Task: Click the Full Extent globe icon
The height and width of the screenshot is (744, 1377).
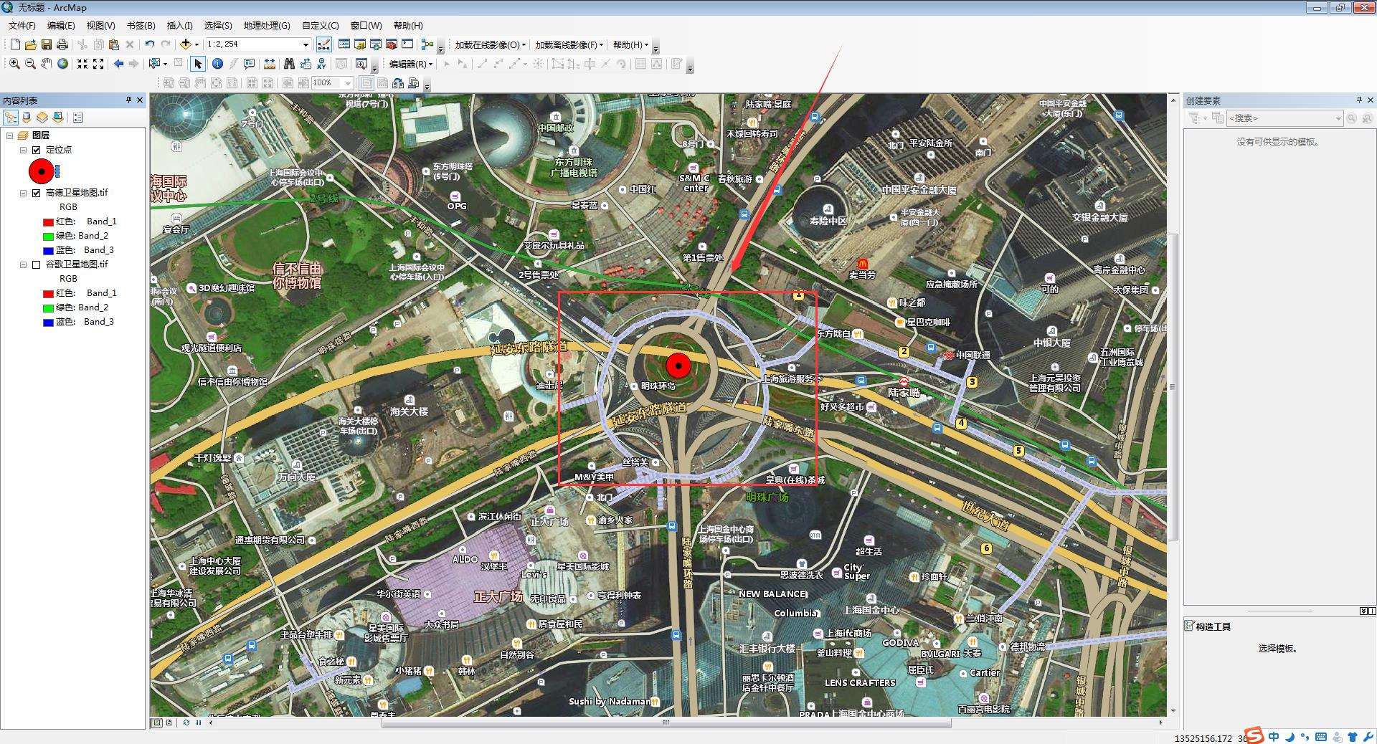Action: coord(63,64)
